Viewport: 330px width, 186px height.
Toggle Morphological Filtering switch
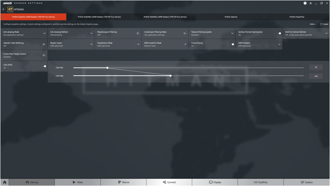click(x=138, y=33)
